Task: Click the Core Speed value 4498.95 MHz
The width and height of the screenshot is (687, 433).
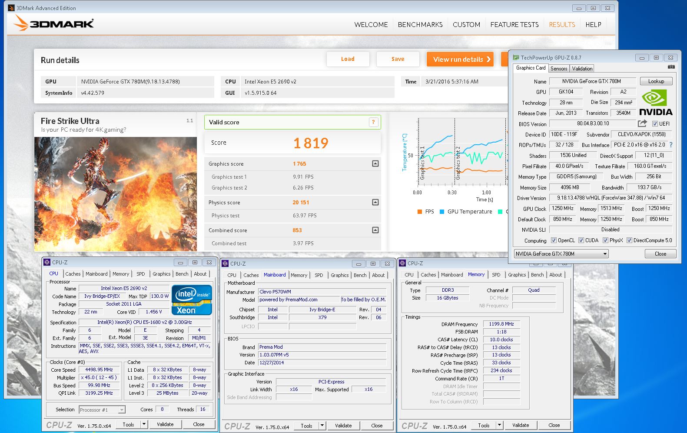Action: coord(99,370)
